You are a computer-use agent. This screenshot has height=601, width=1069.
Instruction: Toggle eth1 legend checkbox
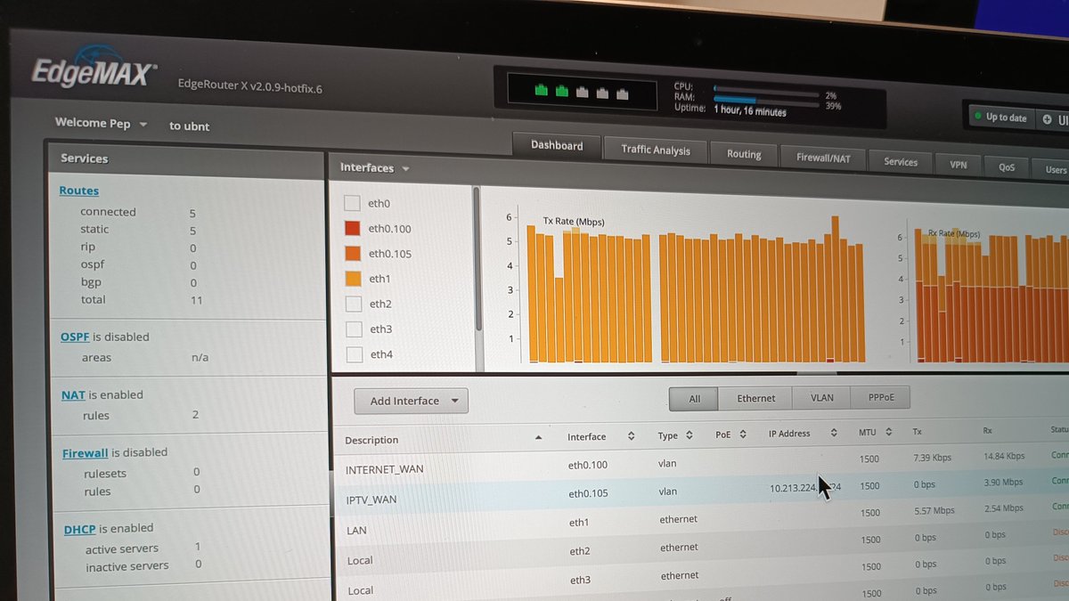tap(353, 278)
